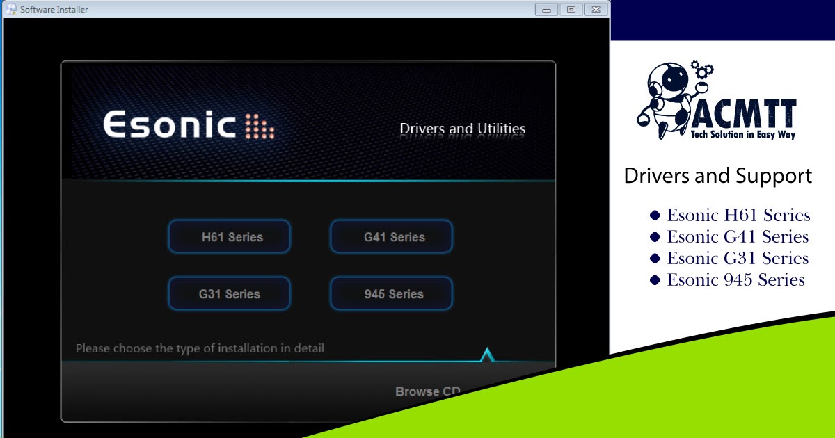Viewport: 835px width, 438px height.
Task: Maximize the Software Installer window
Action: [x=571, y=10]
